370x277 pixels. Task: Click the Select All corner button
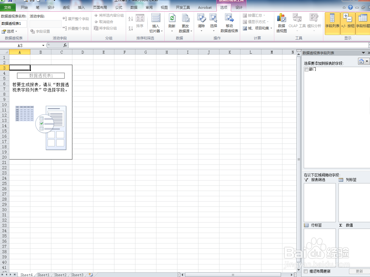[x=4, y=52]
